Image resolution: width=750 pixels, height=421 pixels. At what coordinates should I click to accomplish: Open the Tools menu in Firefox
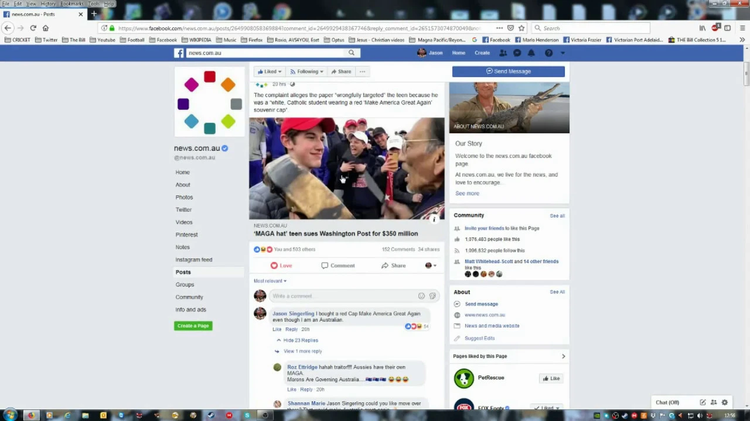point(94,4)
